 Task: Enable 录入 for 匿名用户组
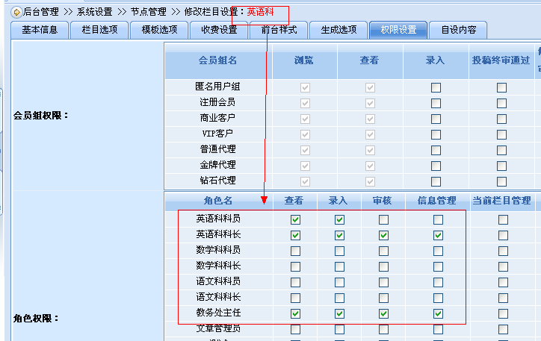coord(436,87)
